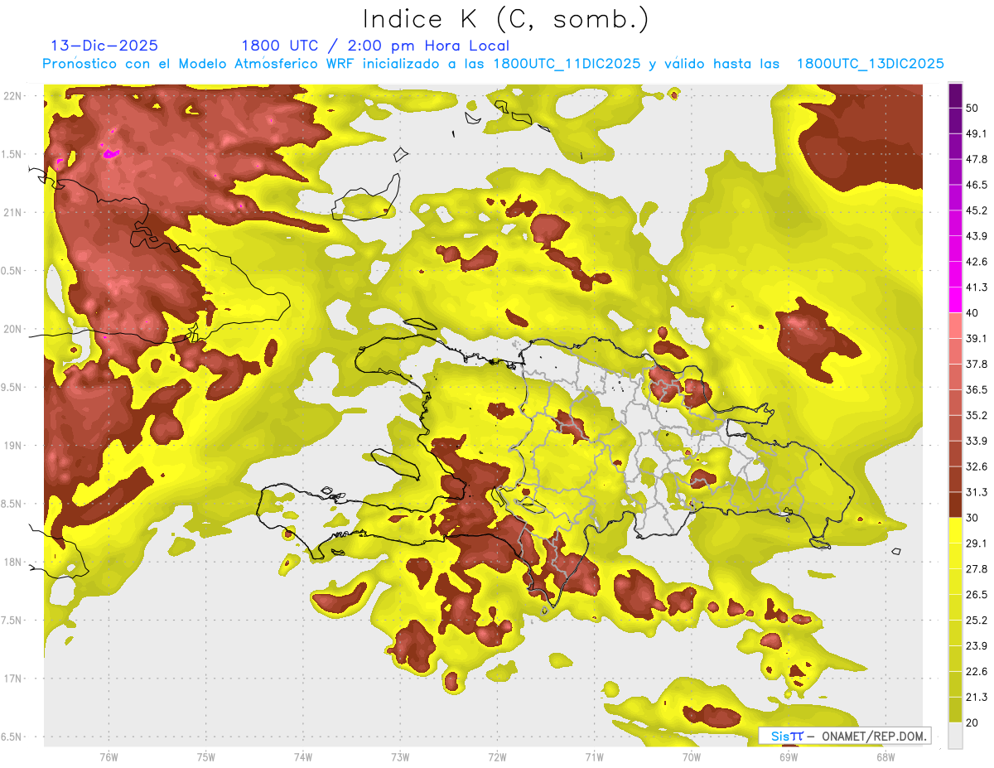Click the "27.8" color scale value
This screenshot has width=994, height=768.
click(x=977, y=569)
